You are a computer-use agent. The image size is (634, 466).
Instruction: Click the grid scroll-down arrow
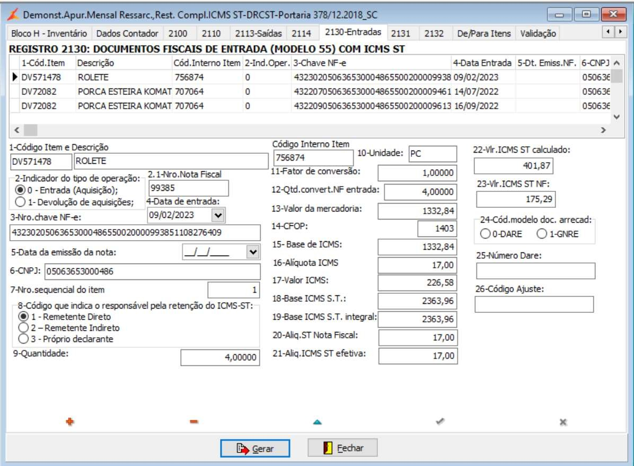(617, 117)
